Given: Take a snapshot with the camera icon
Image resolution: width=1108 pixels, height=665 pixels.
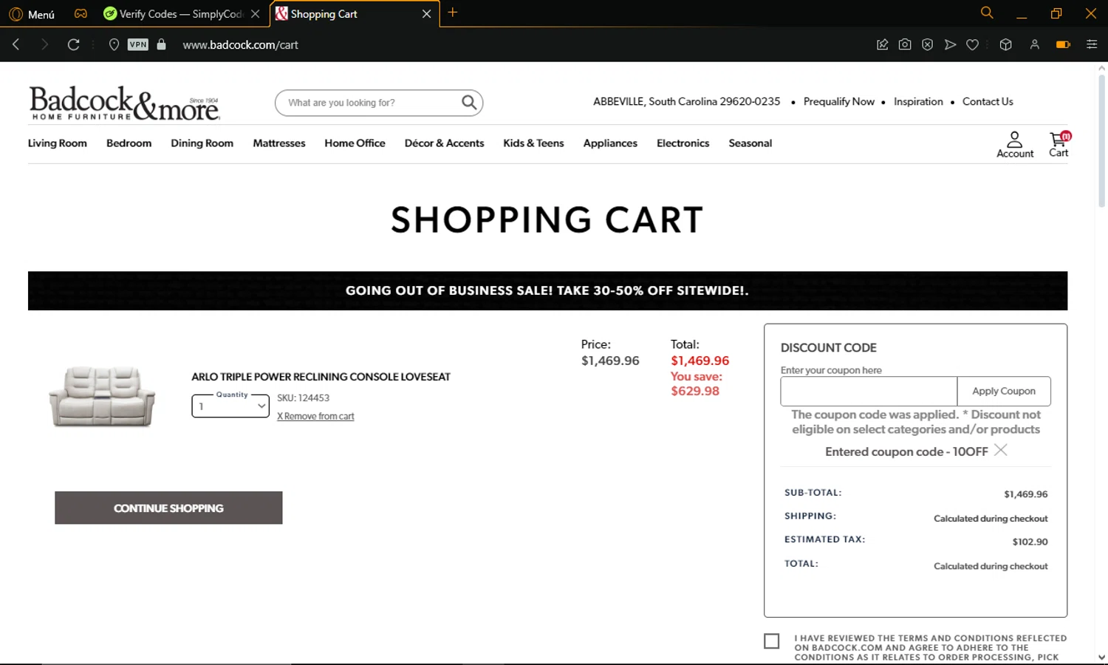Looking at the screenshot, I should [x=904, y=44].
